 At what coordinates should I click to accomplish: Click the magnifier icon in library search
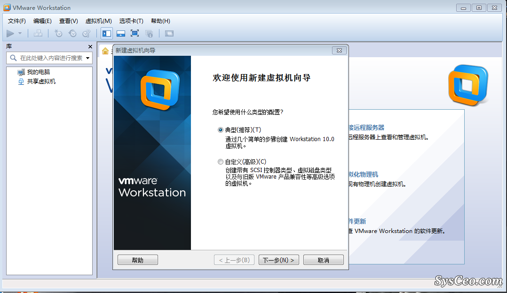[13, 58]
